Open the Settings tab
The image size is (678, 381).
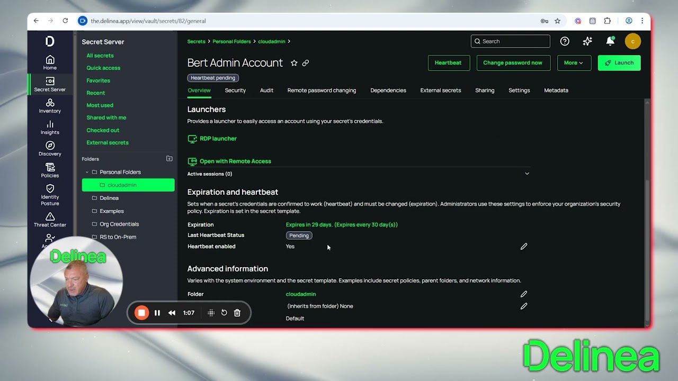519,90
